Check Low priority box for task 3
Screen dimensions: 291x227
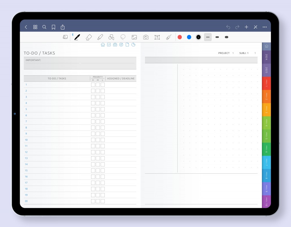pyautogui.click(x=103, y=97)
